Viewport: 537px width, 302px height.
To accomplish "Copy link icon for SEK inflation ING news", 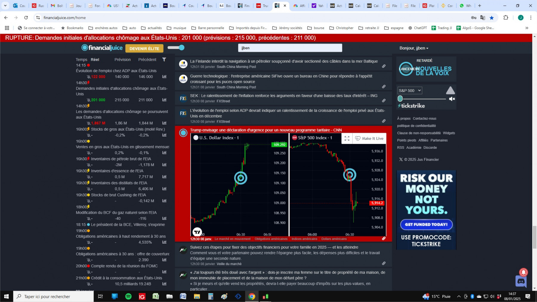I will tap(384, 100).
